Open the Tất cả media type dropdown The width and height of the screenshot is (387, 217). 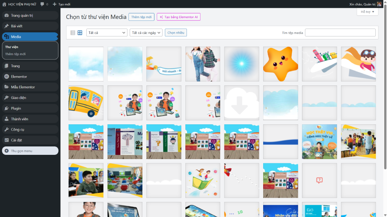(x=107, y=32)
